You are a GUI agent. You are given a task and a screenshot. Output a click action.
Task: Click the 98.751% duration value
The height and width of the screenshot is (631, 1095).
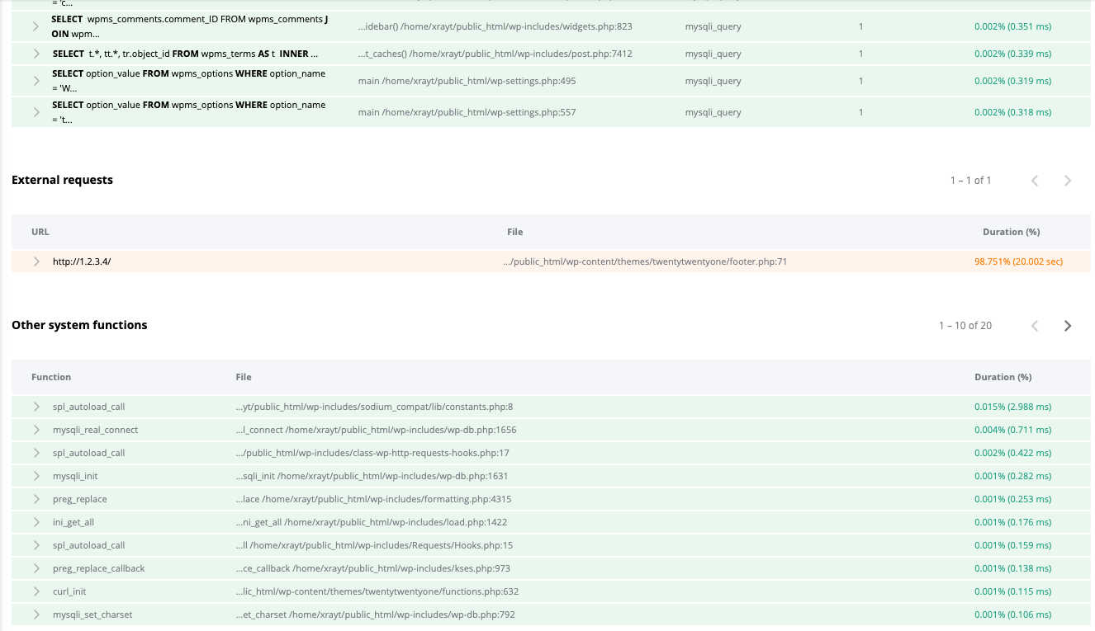(1017, 261)
